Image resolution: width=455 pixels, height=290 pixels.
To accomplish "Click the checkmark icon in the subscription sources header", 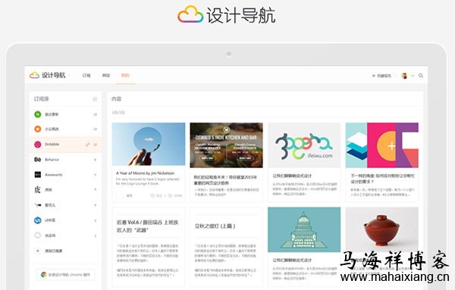I will [x=95, y=99].
